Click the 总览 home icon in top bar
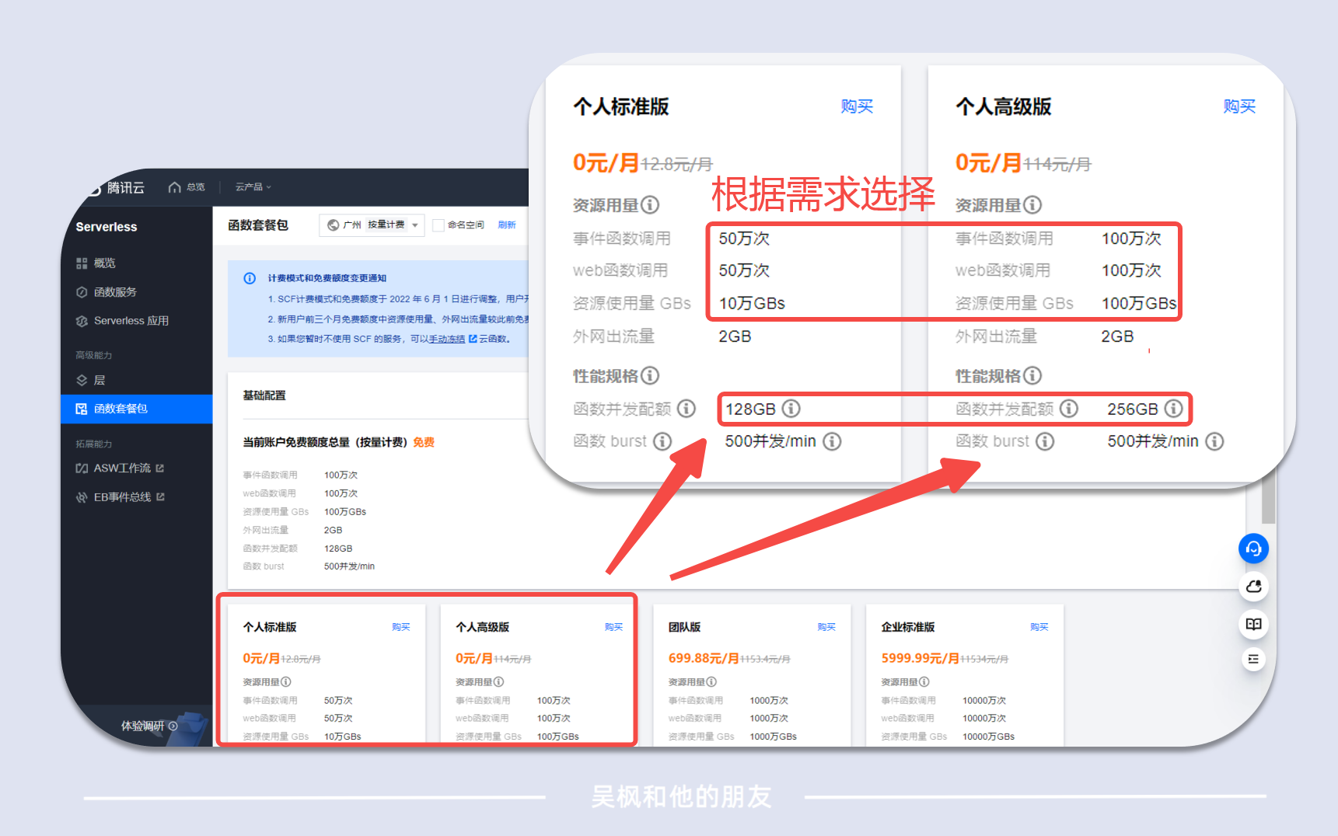This screenshot has width=1338, height=836. click(x=175, y=187)
